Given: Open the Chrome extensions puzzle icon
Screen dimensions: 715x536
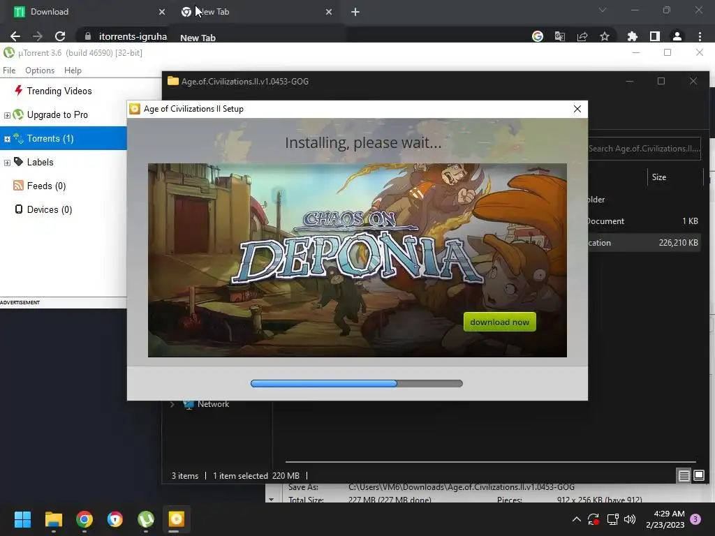Looking at the screenshot, I should [633, 36].
